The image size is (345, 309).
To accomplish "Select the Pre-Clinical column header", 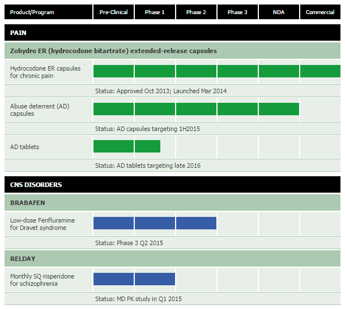I will point(113,12).
